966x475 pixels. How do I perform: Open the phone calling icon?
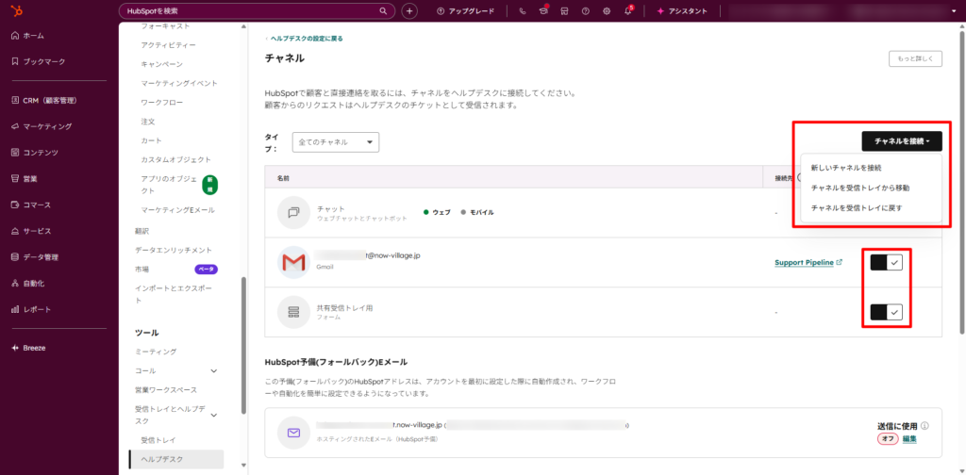[523, 11]
